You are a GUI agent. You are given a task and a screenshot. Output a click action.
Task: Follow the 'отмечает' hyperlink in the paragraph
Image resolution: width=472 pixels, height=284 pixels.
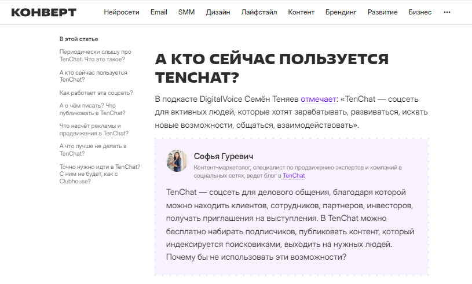tap(319, 99)
